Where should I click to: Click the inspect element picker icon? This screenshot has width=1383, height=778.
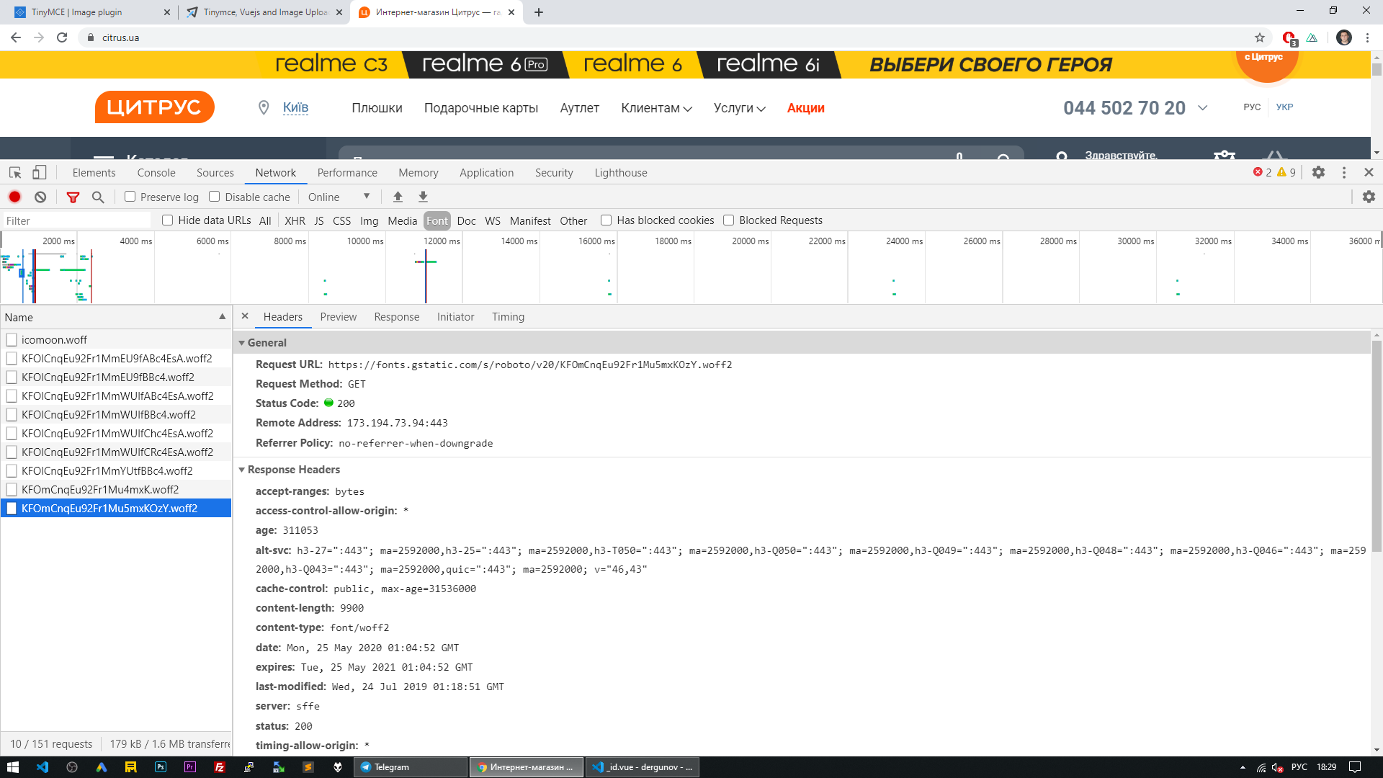click(15, 173)
